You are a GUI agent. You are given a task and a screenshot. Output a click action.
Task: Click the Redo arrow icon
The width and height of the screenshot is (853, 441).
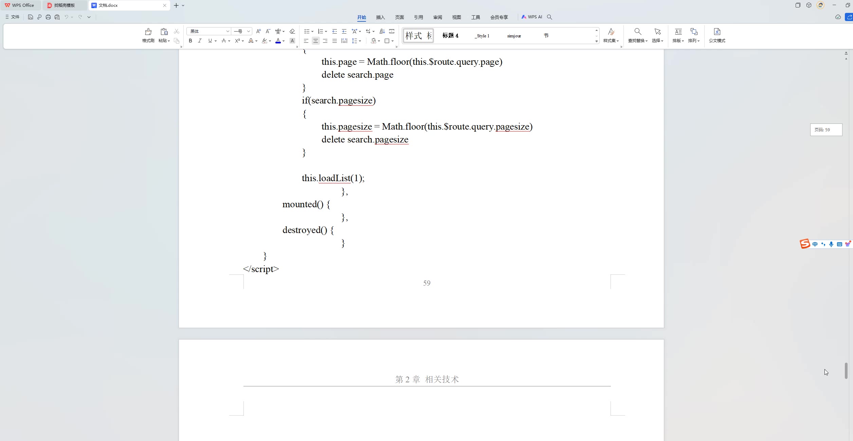(x=80, y=17)
